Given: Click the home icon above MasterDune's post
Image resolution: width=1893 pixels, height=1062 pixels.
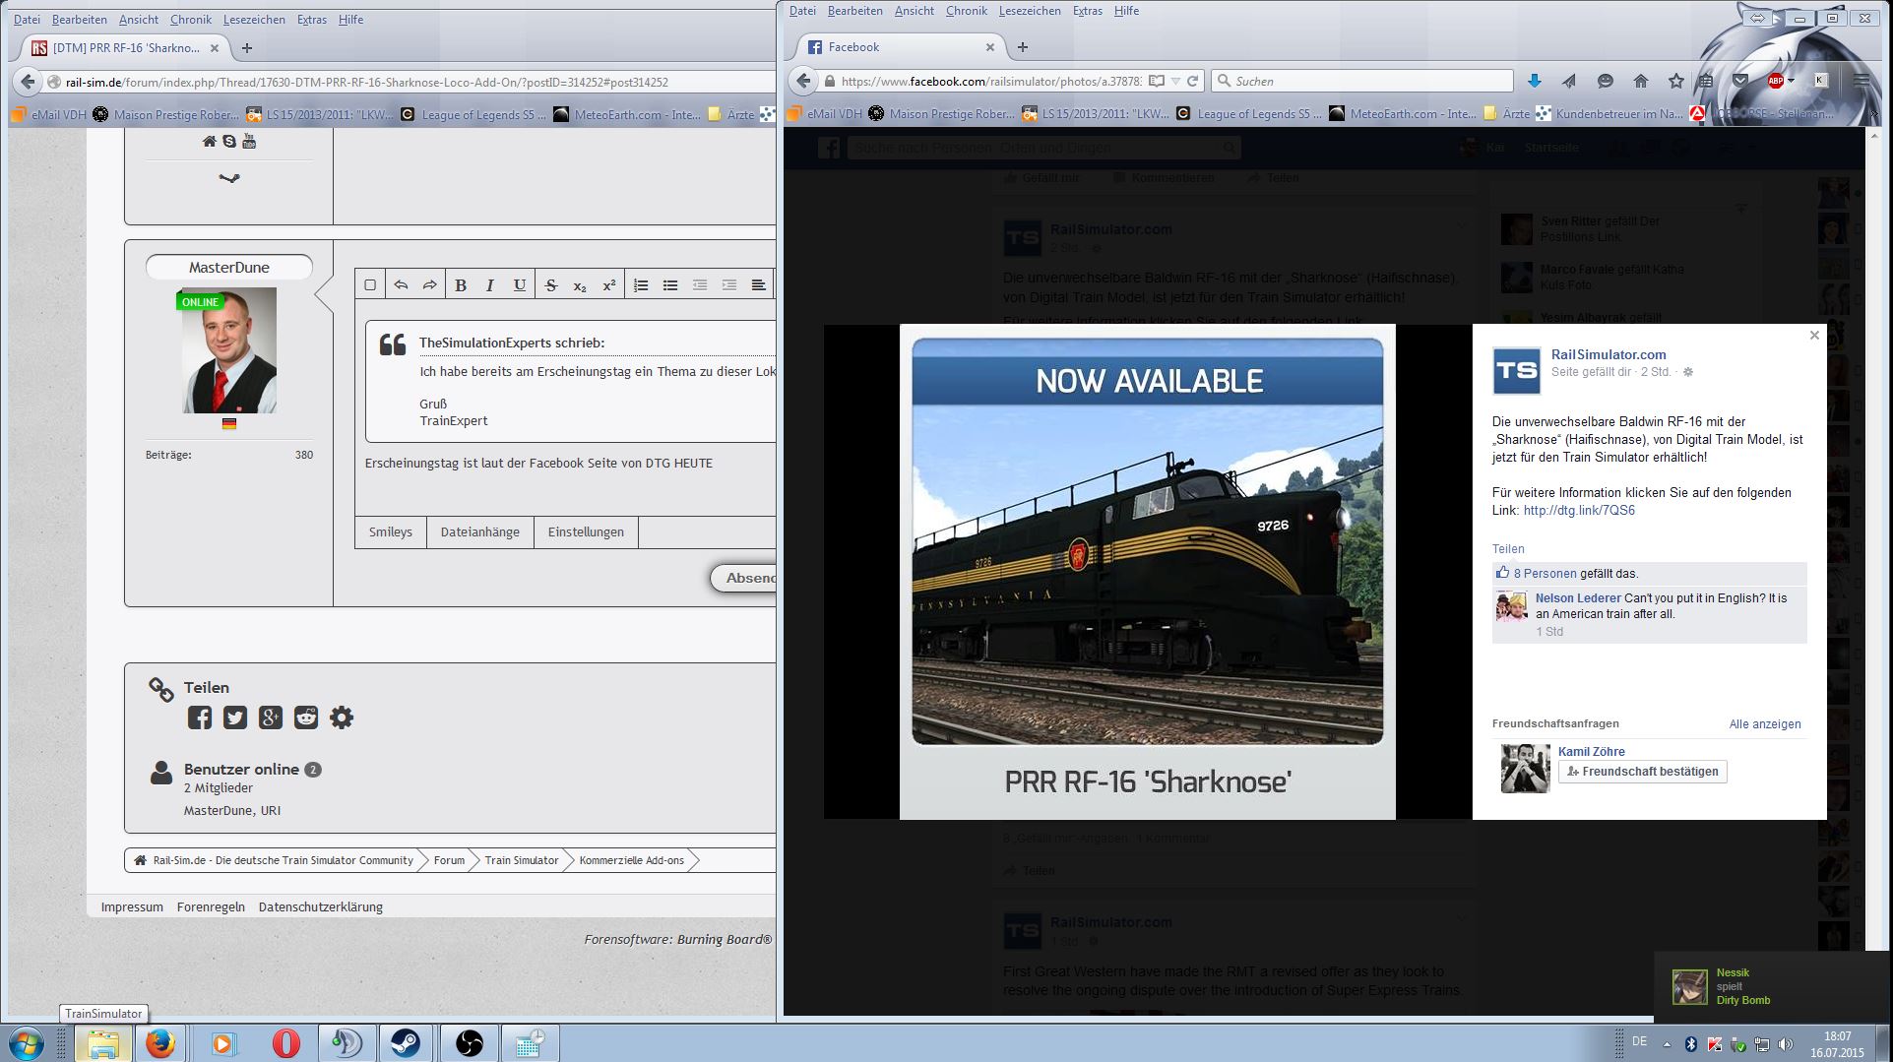Looking at the screenshot, I should tap(210, 142).
